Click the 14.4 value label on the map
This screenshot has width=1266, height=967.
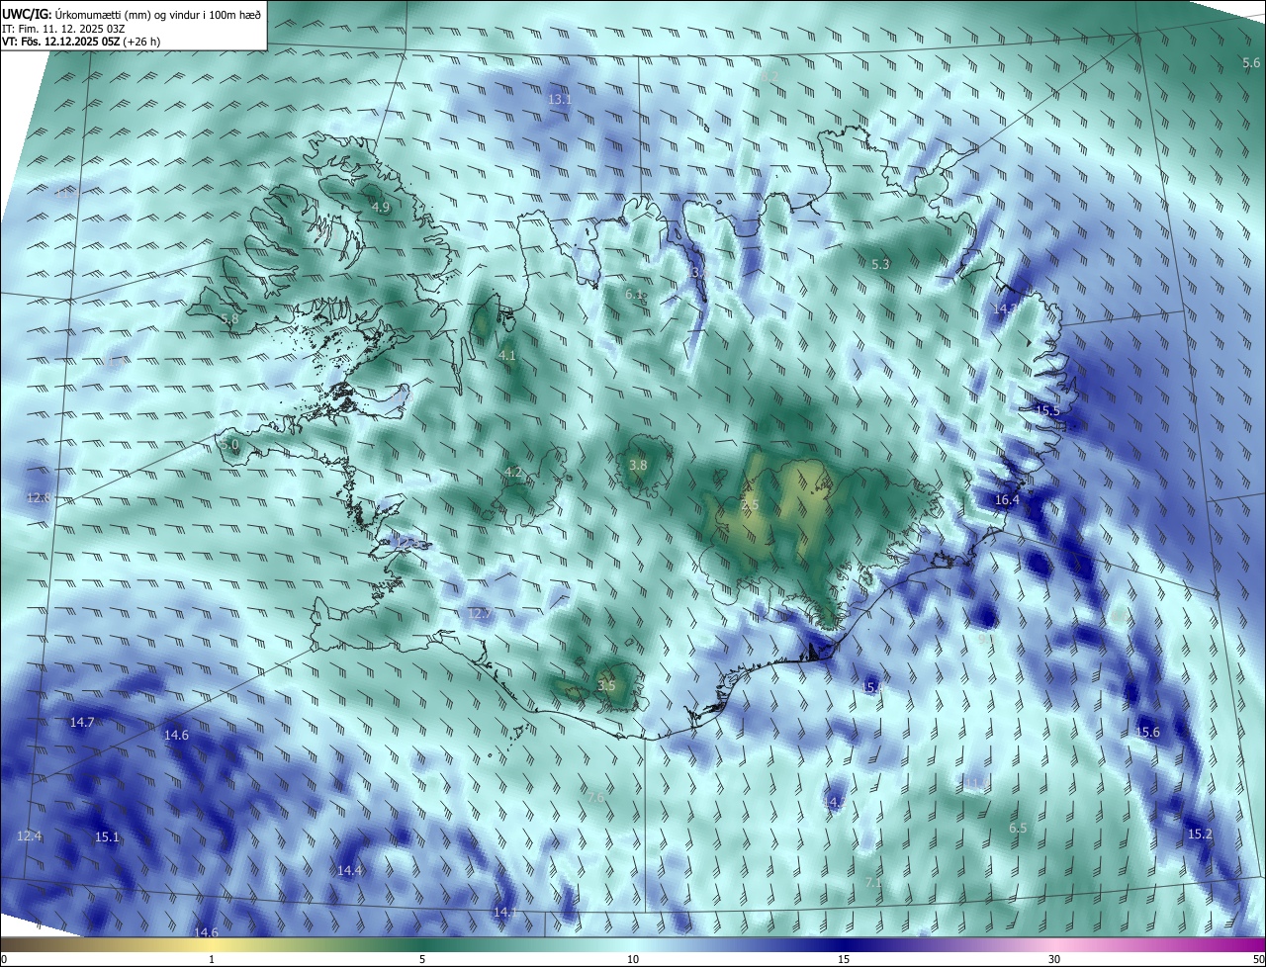pos(350,870)
